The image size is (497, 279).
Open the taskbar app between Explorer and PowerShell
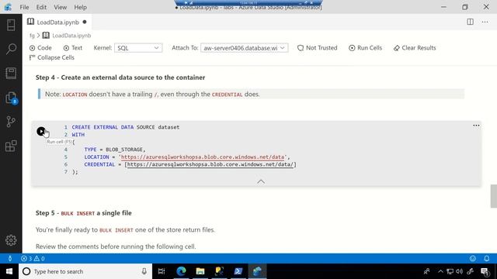pyautogui.click(x=219, y=271)
